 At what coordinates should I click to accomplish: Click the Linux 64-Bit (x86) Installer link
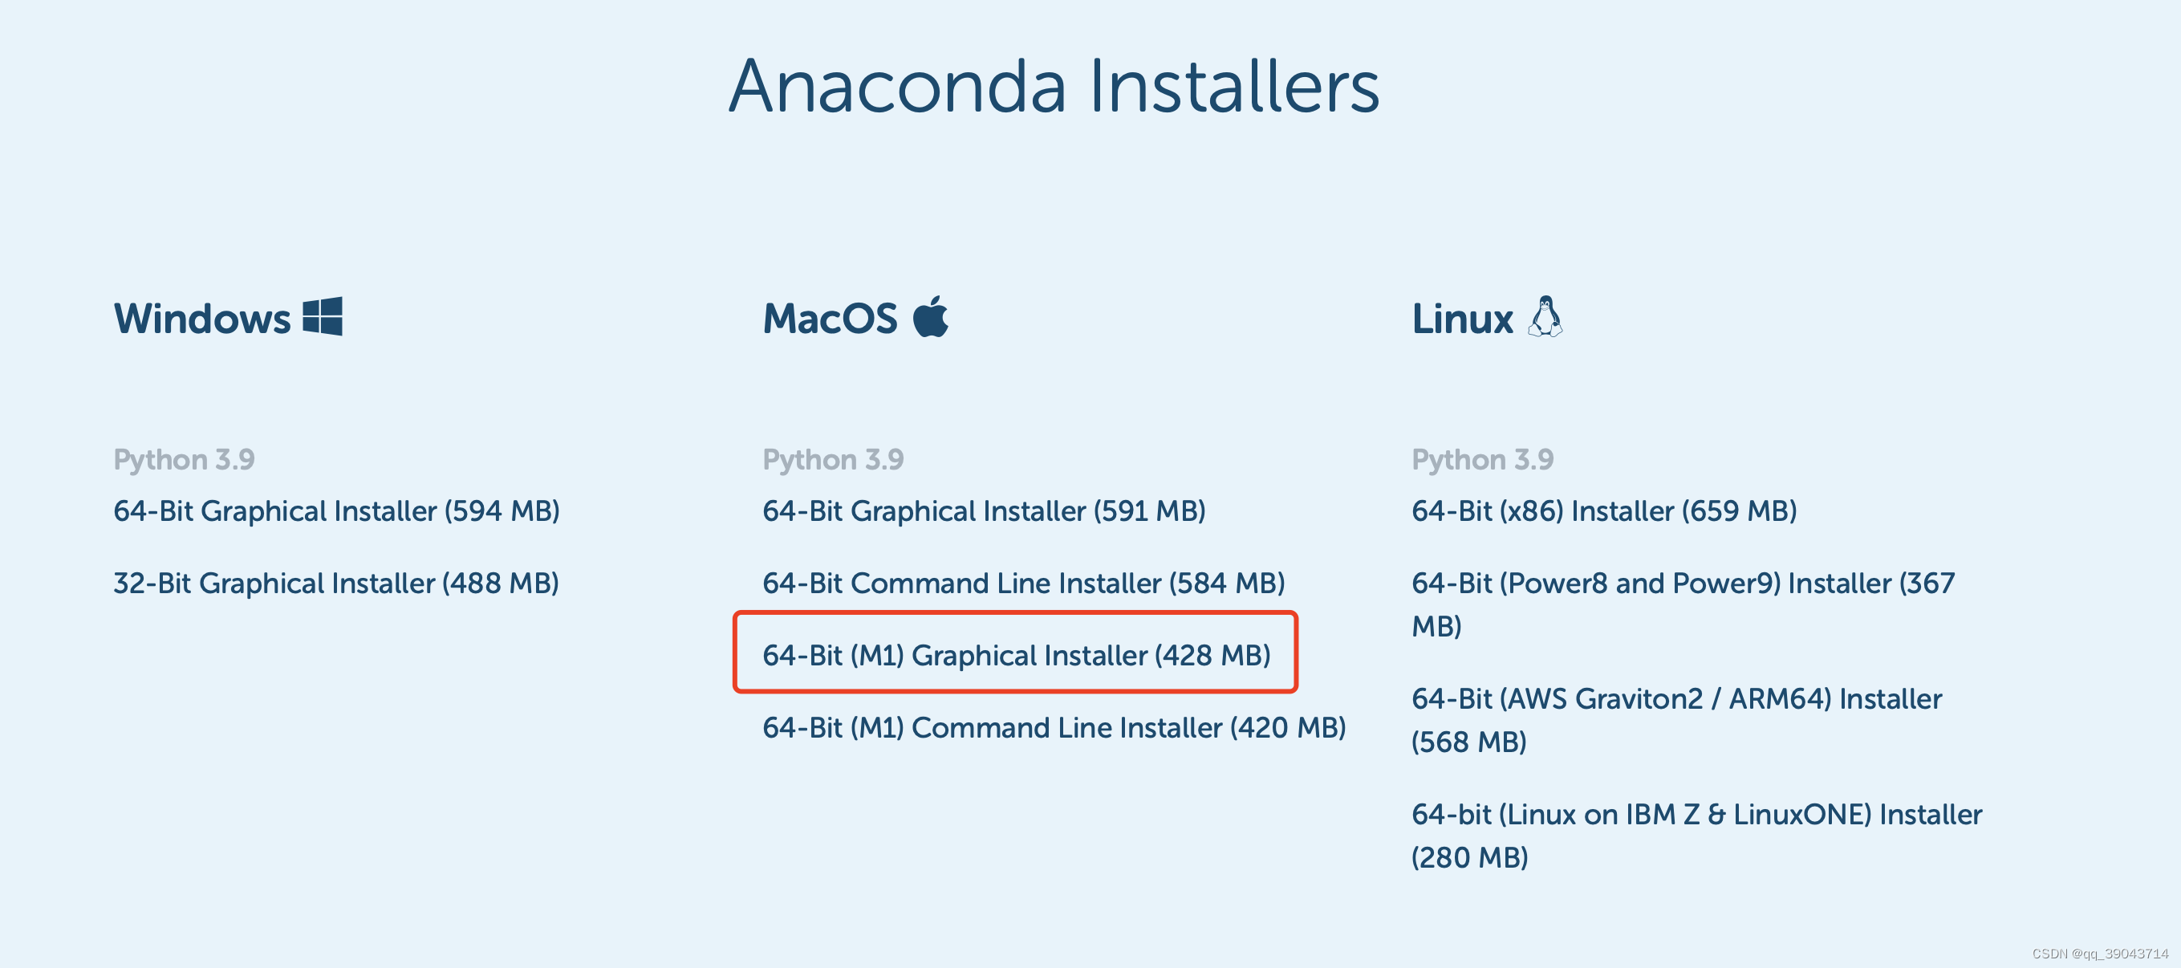tap(1604, 510)
